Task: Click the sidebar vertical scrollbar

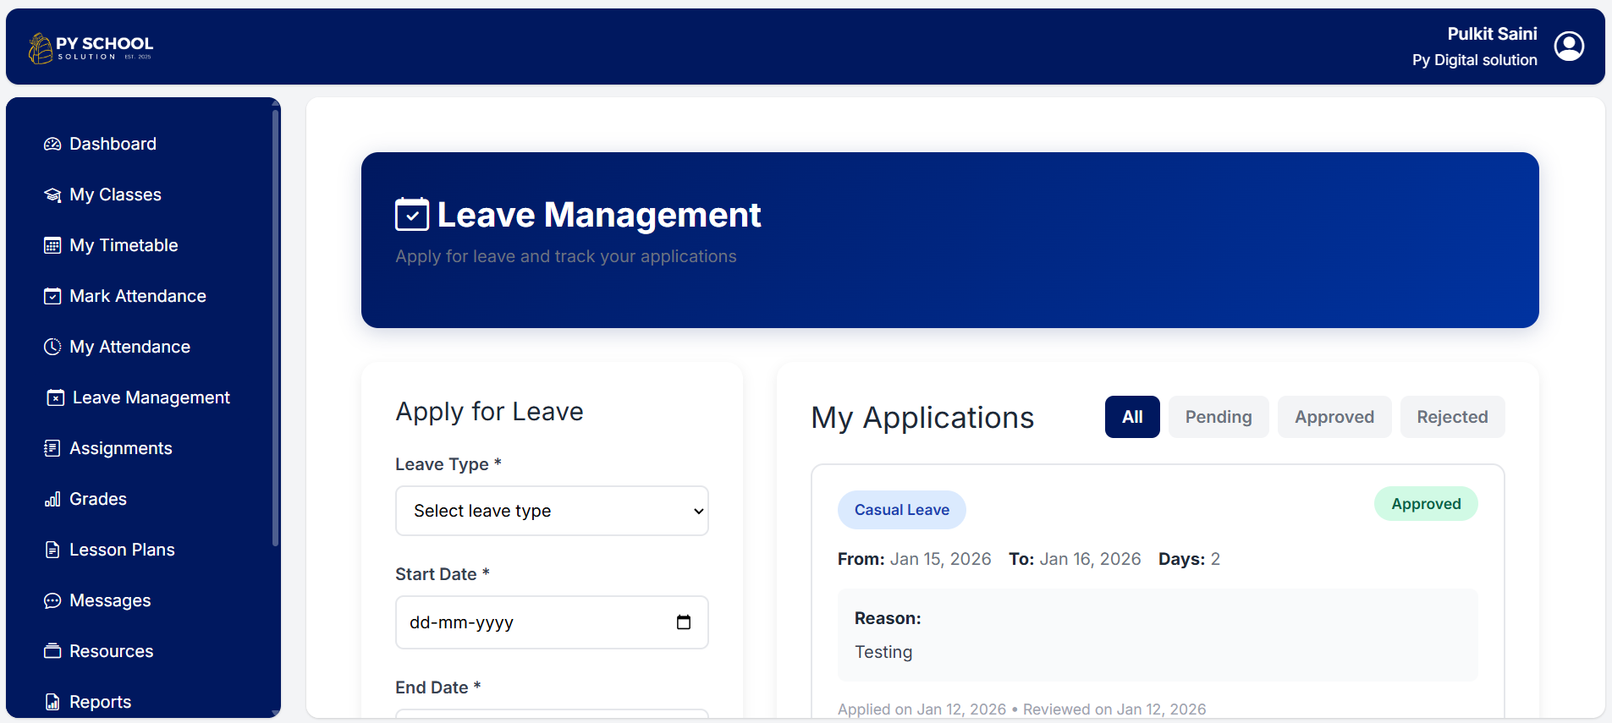Action: pos(276,330)
